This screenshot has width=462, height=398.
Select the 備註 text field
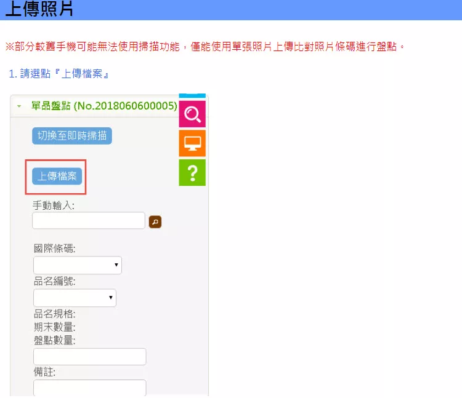(x=89, y=388)
